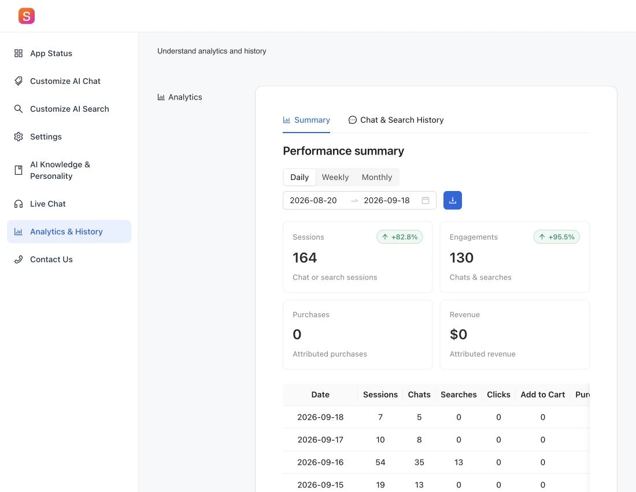Go to Customize AI Search
This screenshot has width=636, height=492.
click(x=69, y=109)
